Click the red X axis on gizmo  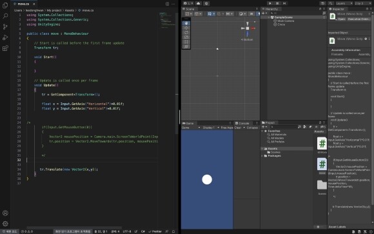point(253,28)
